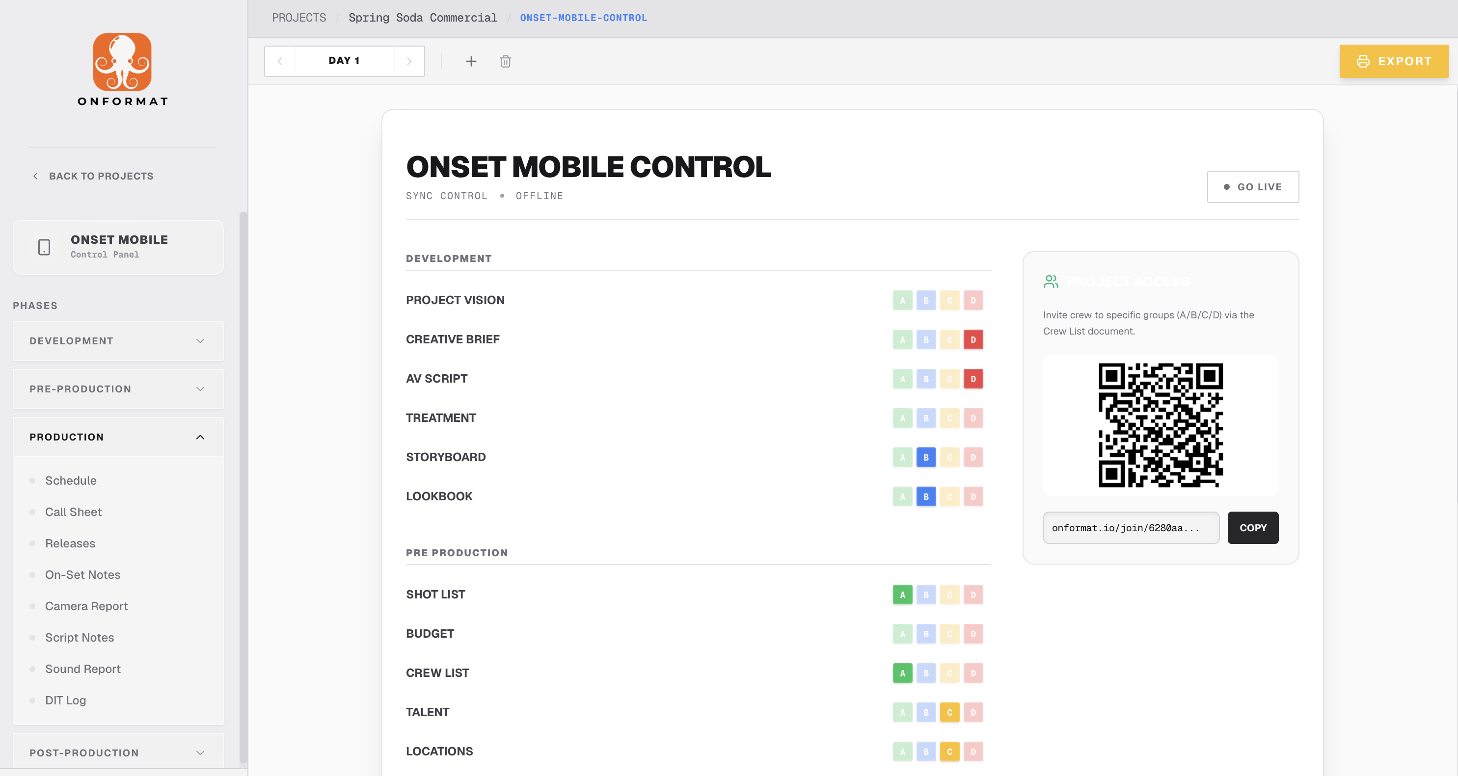Enable group D access for Treatment

tap(973, 417)
